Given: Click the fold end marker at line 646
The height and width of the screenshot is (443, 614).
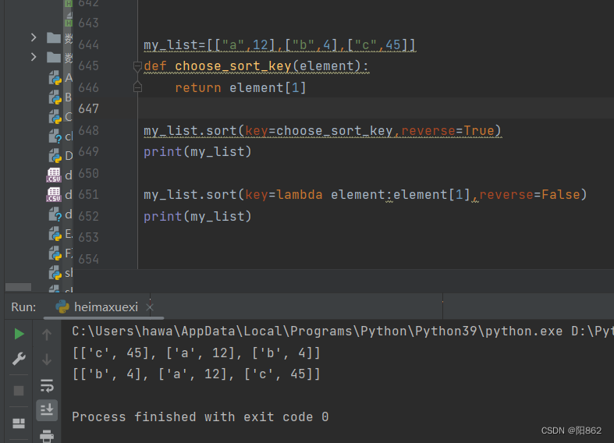Looking at the screenshot, I should tap(137, 87).
